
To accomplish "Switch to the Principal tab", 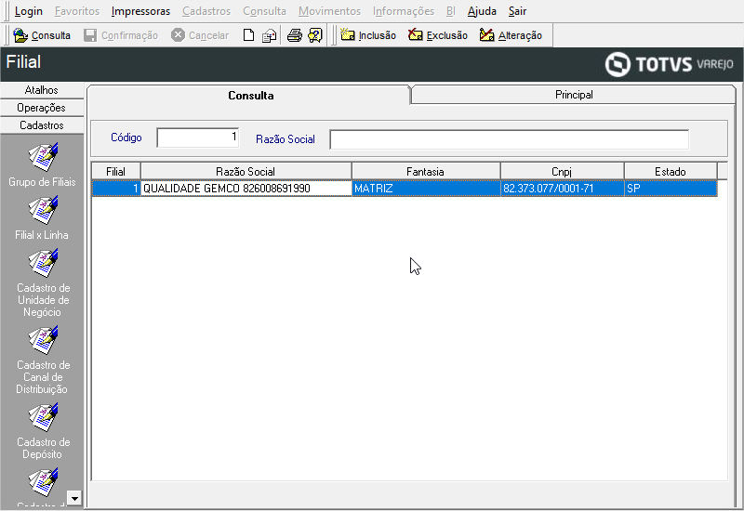I will point(574,95).
